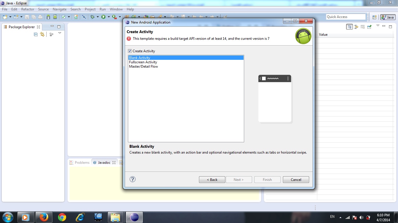Maximize the Package Explorer view
This screenshot has width=398, height=223.
tap(59, 26)
